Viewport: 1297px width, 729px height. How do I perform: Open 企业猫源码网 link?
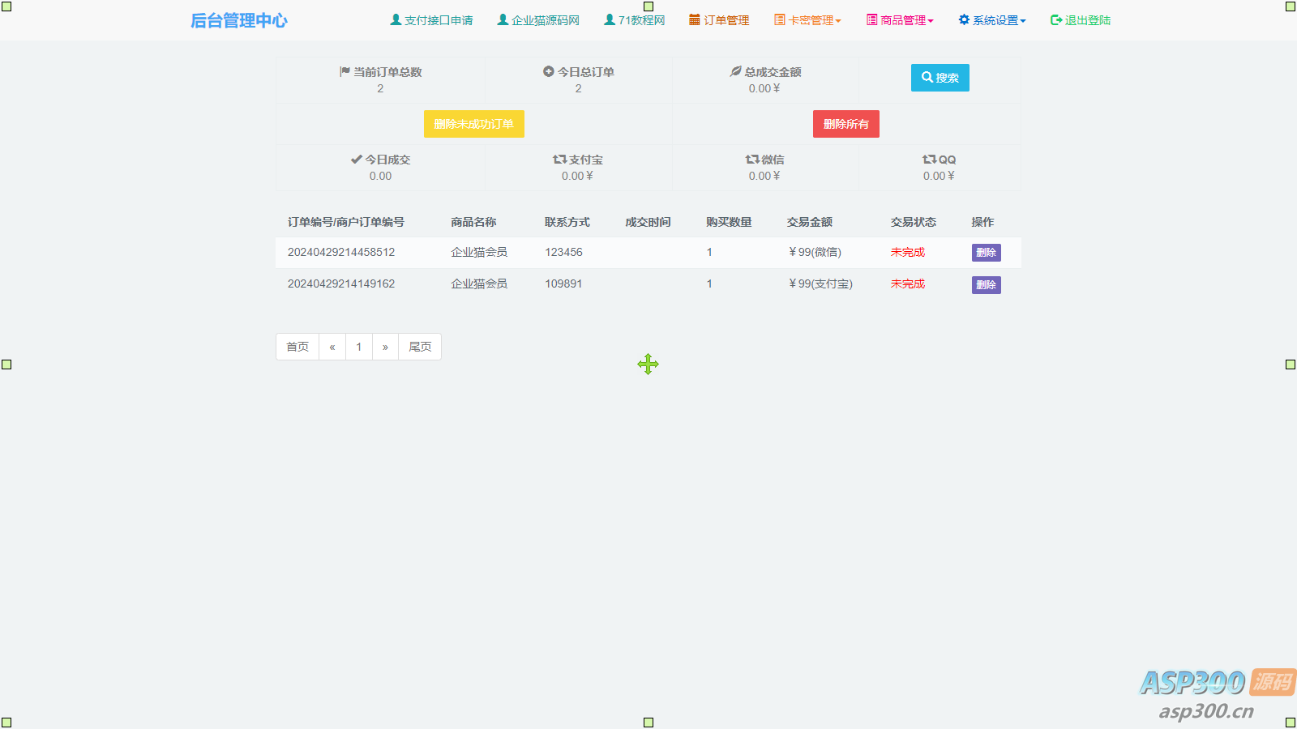click(x=546, y=20)
